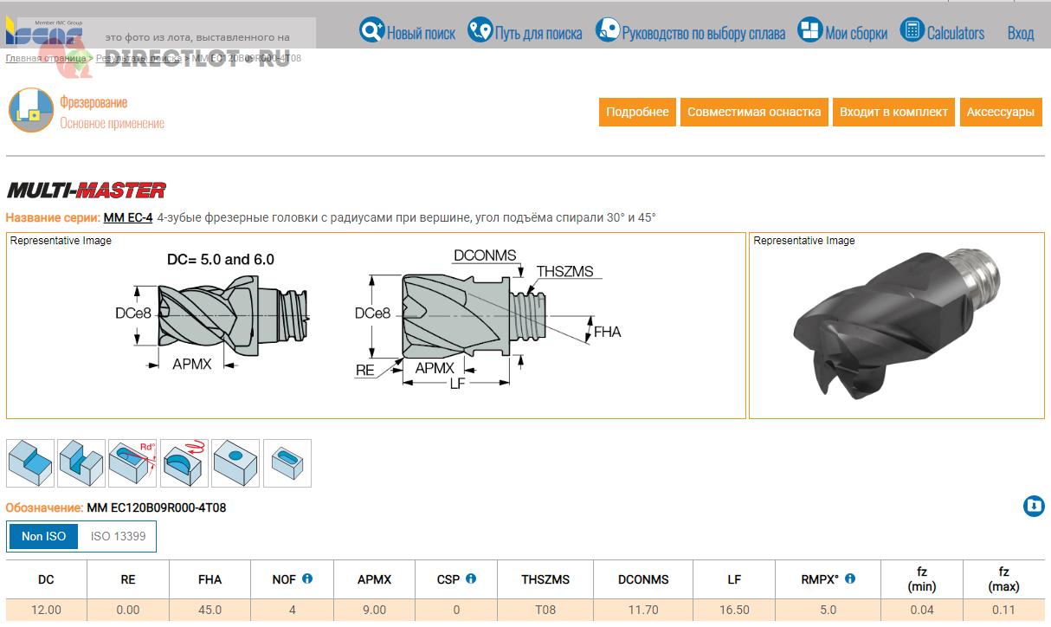Image resolution: width=1051 pixels, height=627 pixels.
Task: Click the Входит в комплект button
Action: click(x=894, y=112)
